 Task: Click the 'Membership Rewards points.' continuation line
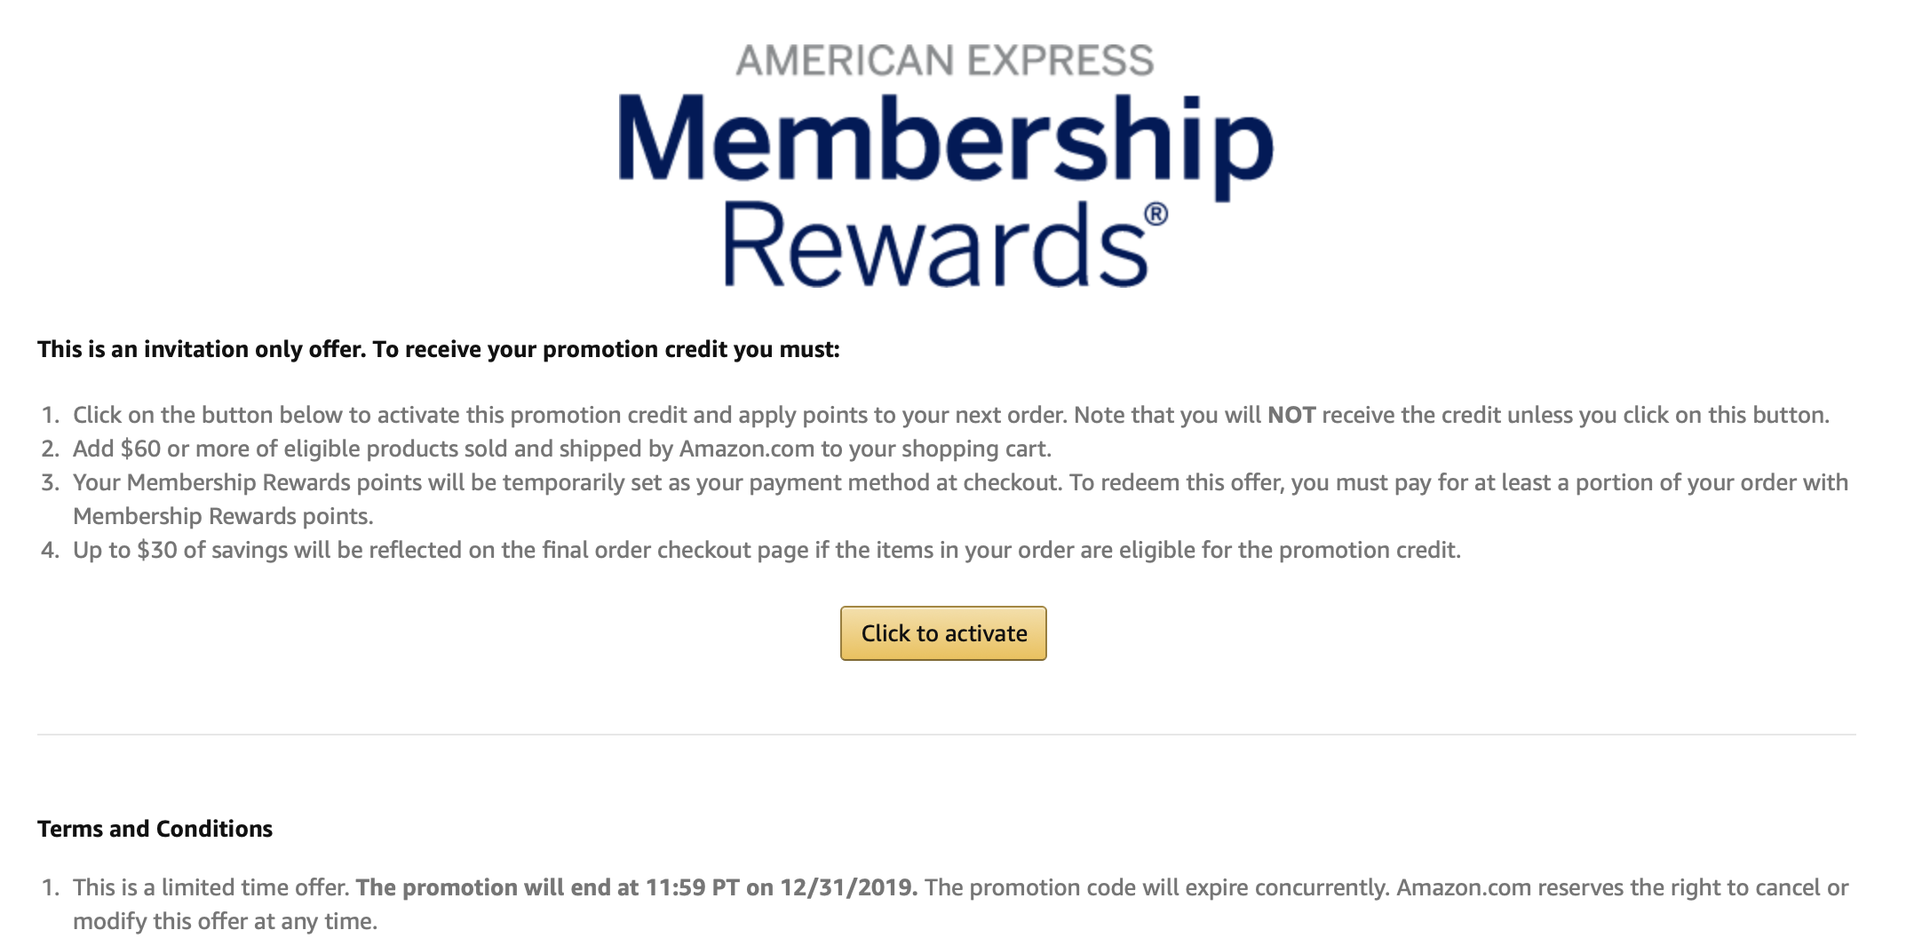[x=223, y=516]
